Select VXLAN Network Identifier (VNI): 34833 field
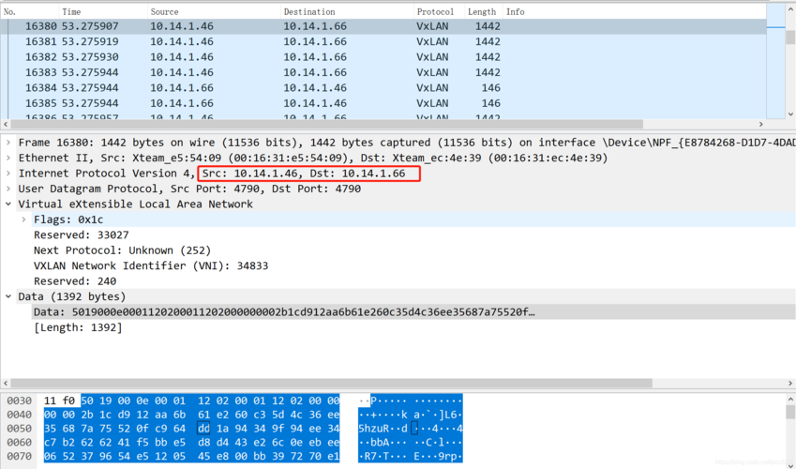The image size is (796, 469). pos(151,265)
